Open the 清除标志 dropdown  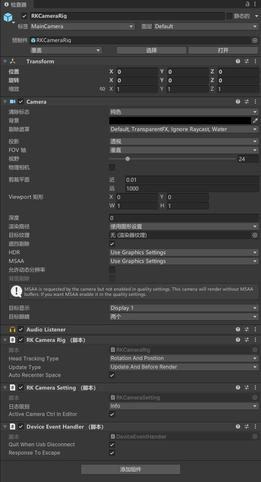click(x=184, y=112)
